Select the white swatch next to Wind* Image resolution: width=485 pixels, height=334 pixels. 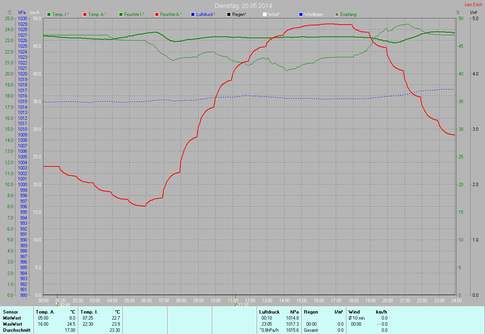tap(265, 14)
